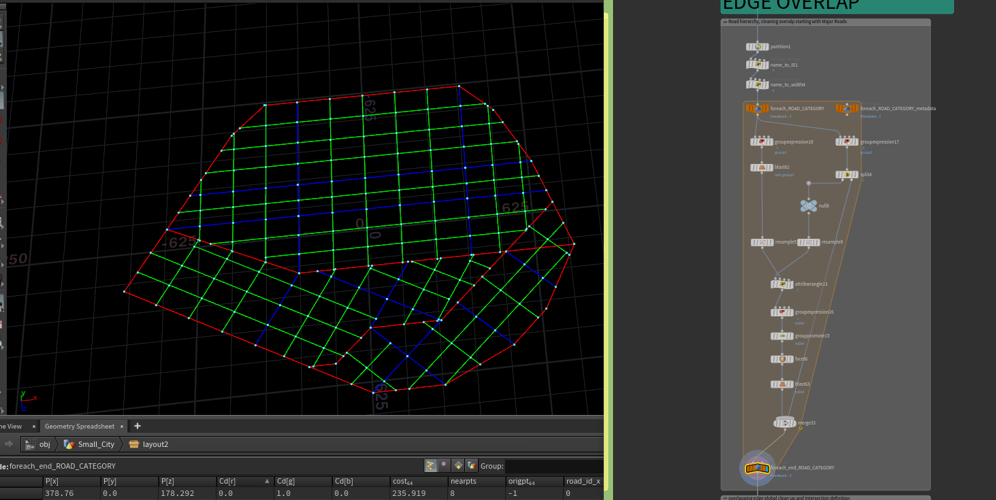The height and width of the screenshot is (500, 996).
Task: Click the Group filter input field
Action: [x=553, y=466]
